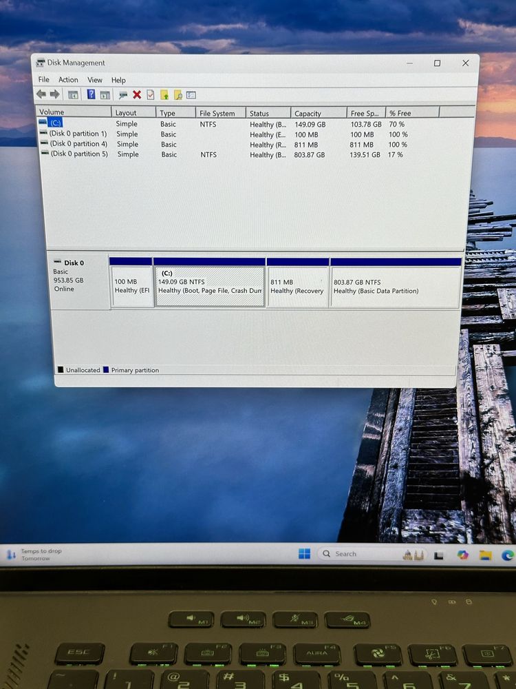Image resolution: width=516 pixels, height=689 pixels.
Task: Open the Windows Start button
Action: coord(304,554)
